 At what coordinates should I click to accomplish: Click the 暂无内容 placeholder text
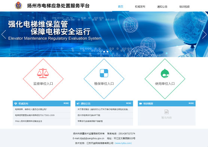(x=166, y=118)
